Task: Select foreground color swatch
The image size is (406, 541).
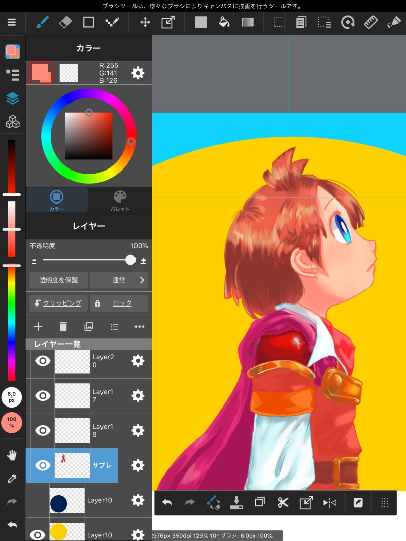Action: click(41, 73)
